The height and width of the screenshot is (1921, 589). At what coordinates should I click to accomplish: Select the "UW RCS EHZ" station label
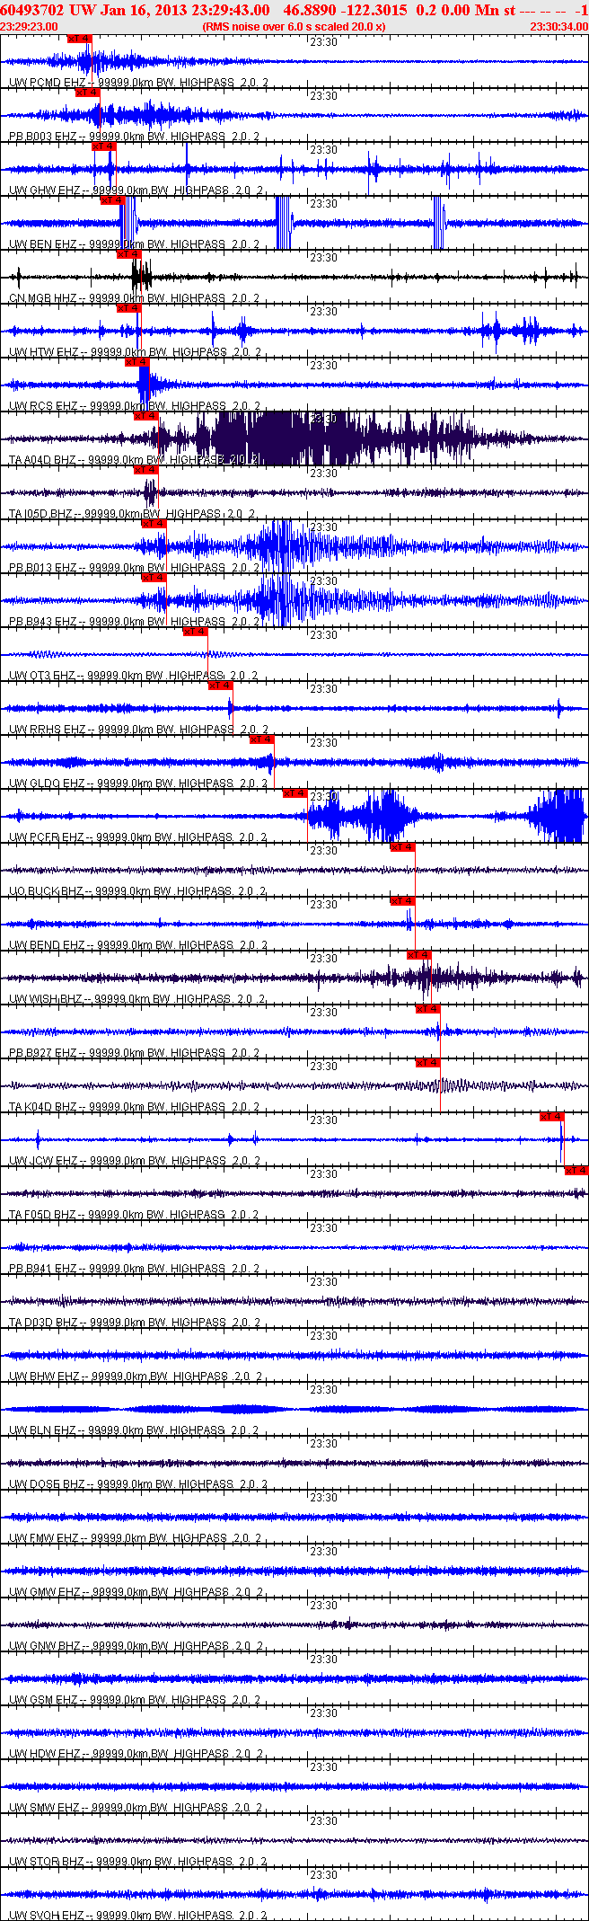tap(43, 406)
